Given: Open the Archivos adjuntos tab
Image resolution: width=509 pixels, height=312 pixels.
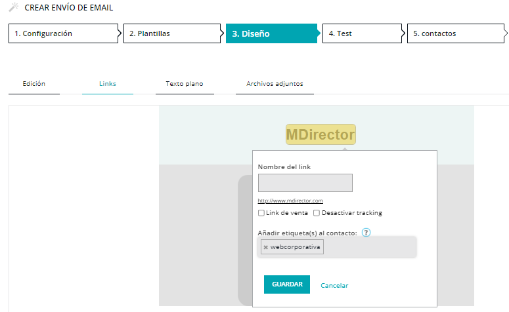Looking at the screenshot, I should [275, 84].
